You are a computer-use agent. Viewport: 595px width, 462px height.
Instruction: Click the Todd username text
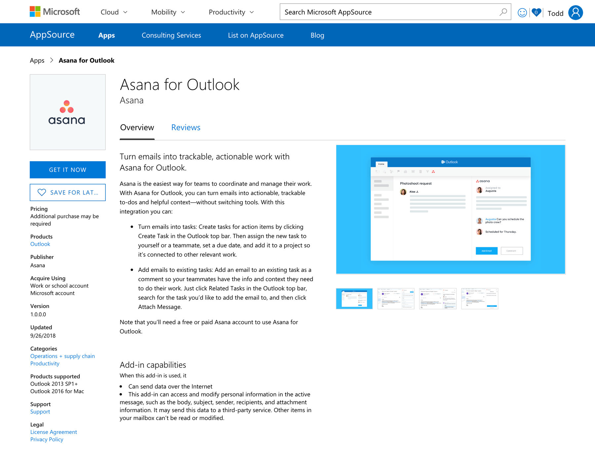(x=555, y=13)
